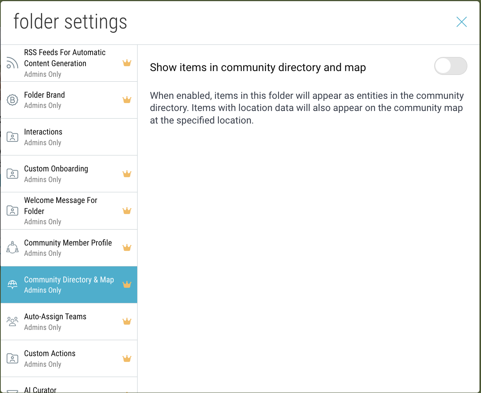Click the crown icon beside Folder Brand
The image size is (481, 393).
click(127, 100)
